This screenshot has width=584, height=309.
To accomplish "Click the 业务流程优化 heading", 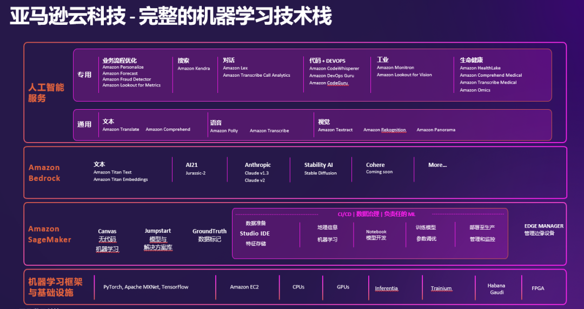I will pos(120,61).
